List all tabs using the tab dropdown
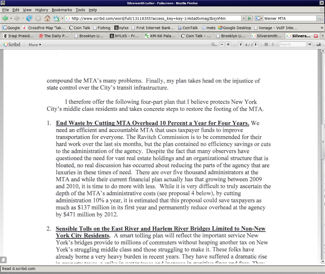 pos(323,36)
